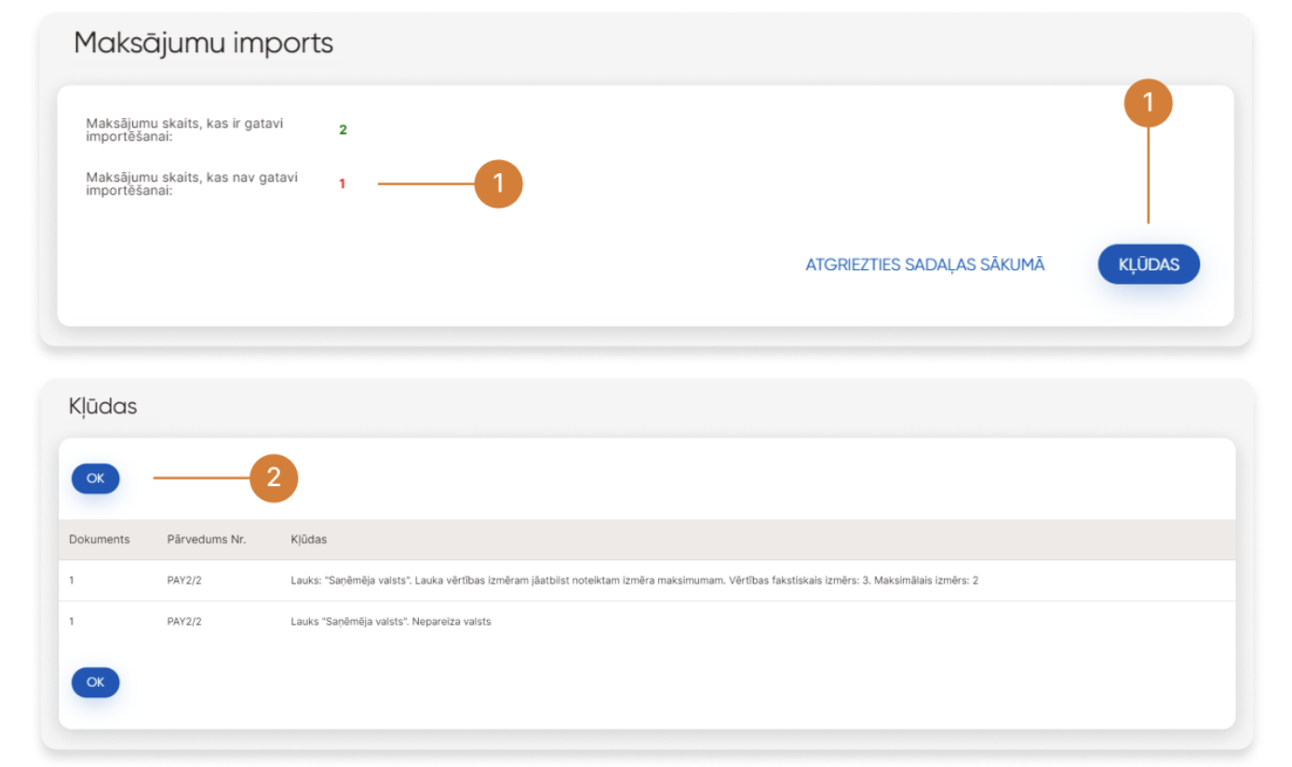Select the green ready-payments count 2
This screenshot has width=1292, height=767.
click(343, 130)
